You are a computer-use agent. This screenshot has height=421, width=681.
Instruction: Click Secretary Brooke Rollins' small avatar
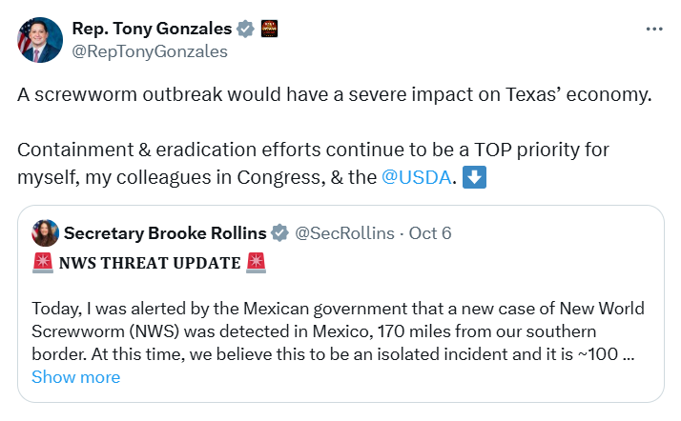pyautogui.click(x=46, y=233)
